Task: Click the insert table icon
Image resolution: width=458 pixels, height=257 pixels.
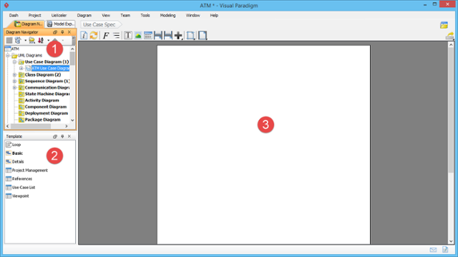Action: pyautogui.click(x=148, y=36)
